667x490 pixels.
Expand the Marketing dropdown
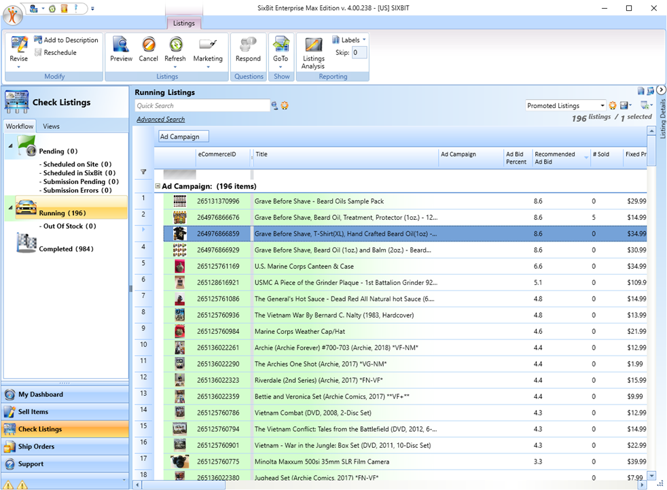208,67
